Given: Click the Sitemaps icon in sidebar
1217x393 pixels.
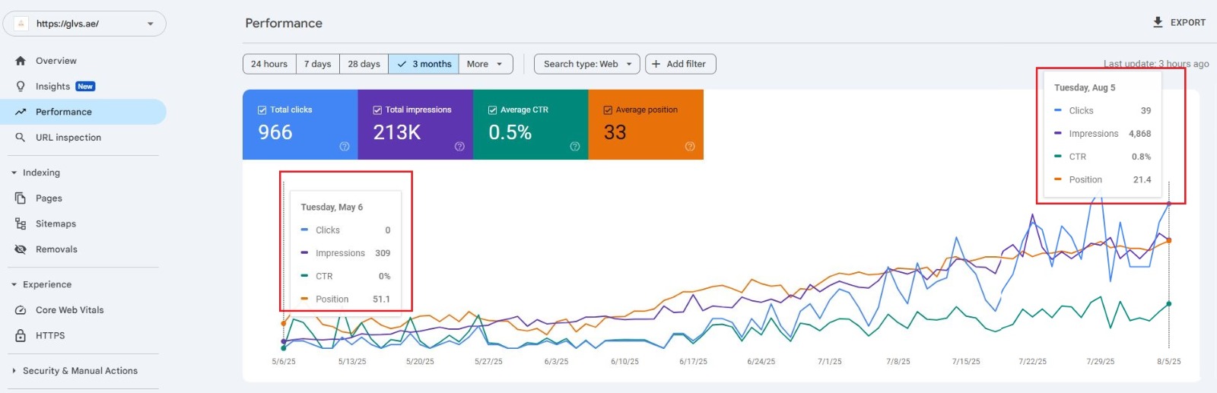Looking at the screenshot, I should [21, 223].
